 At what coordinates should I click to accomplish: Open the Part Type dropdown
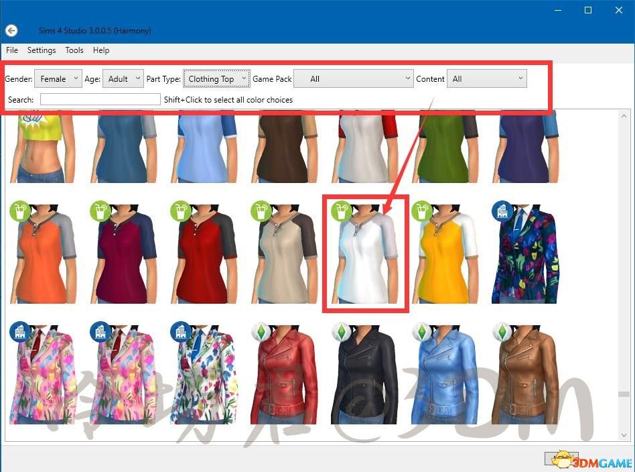216,79
